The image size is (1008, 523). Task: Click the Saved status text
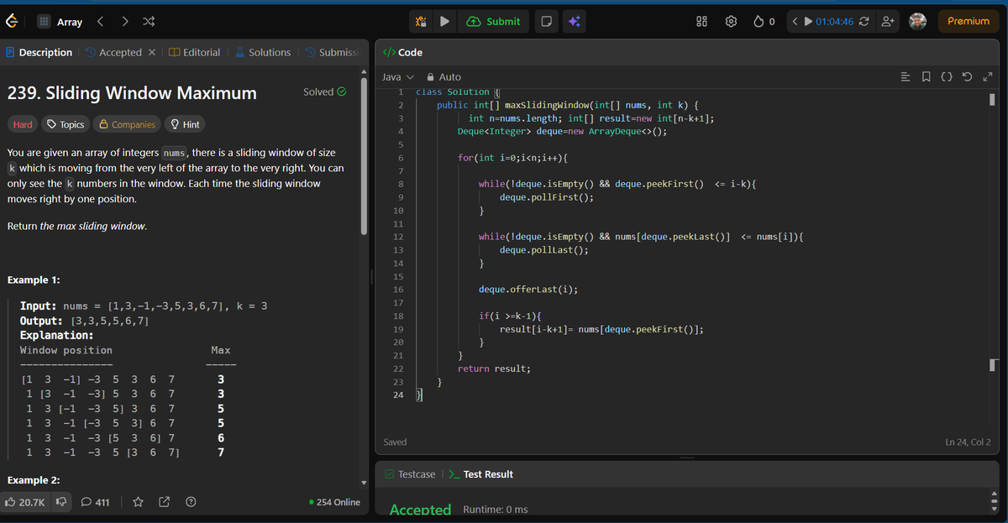[x=395, y=442]
